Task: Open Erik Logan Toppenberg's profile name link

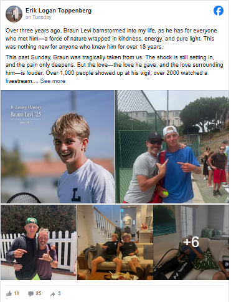Action: click(59, 11)
